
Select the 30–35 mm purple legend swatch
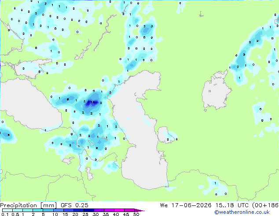click(99, 210)
